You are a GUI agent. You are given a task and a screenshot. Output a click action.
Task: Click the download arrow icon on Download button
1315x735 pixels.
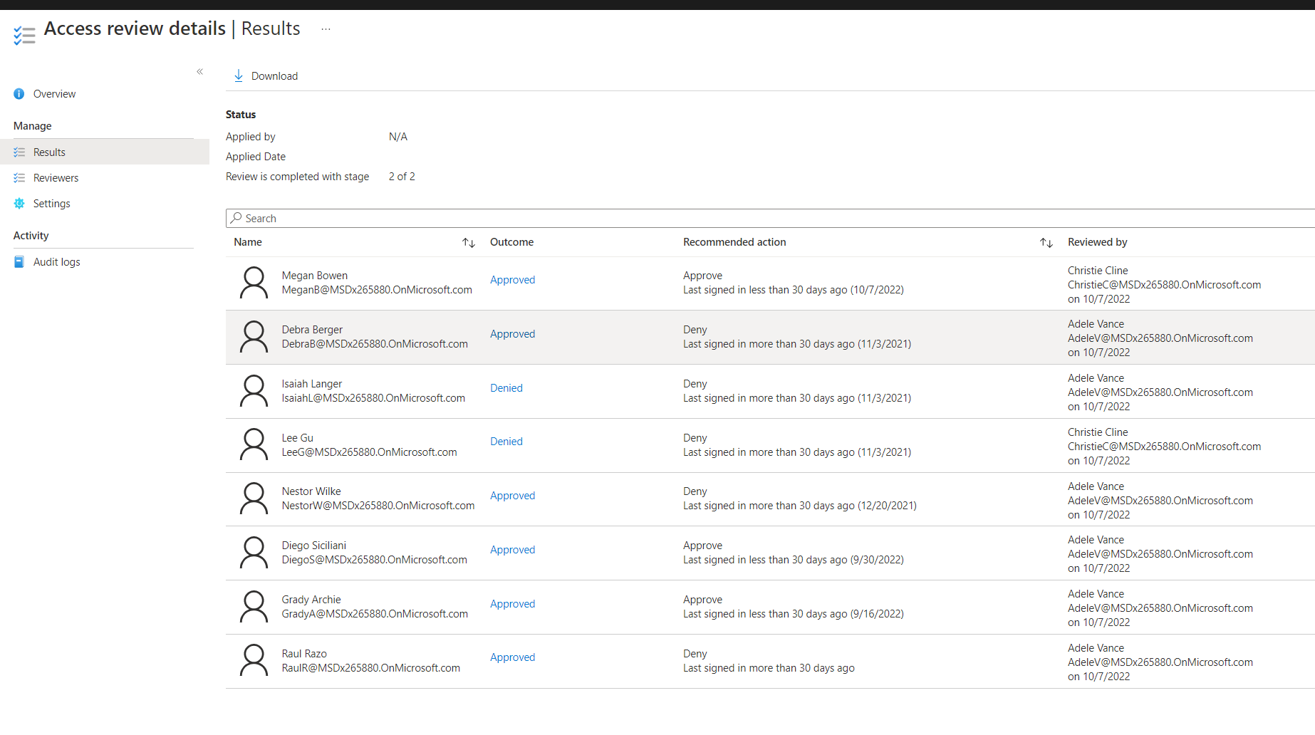pyautogui.click(x=238, y=75)
